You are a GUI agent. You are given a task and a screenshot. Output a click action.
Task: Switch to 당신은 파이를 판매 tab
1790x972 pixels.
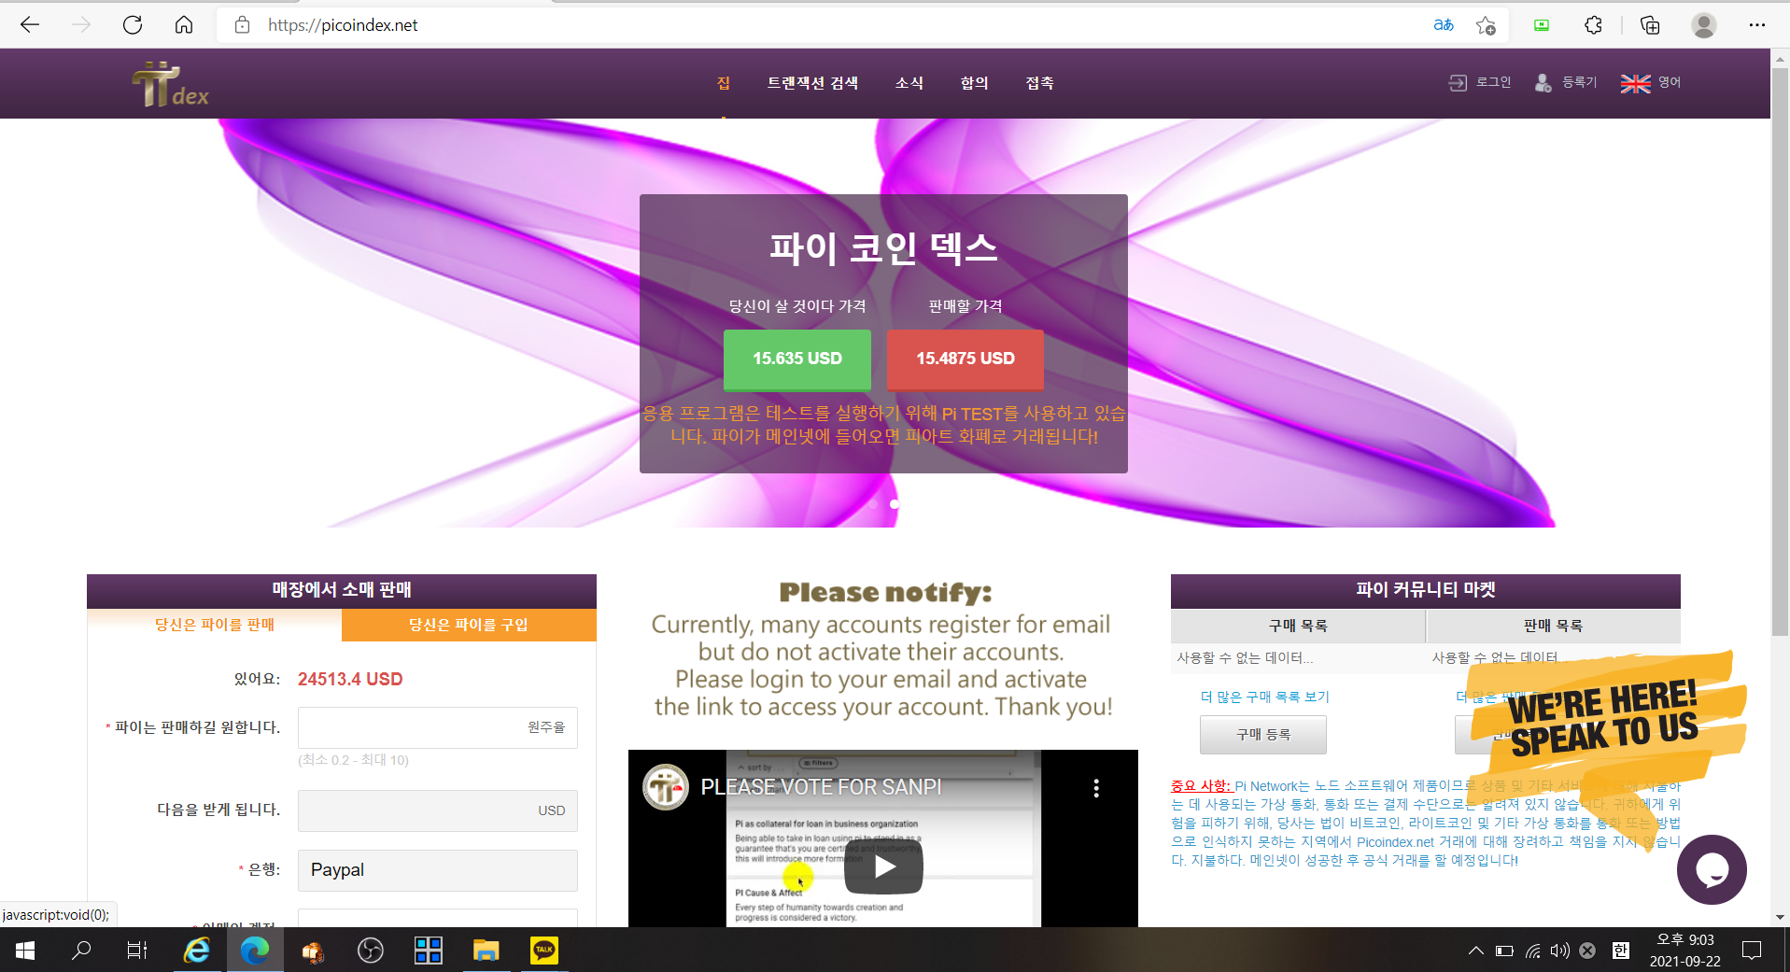[215, 625]
